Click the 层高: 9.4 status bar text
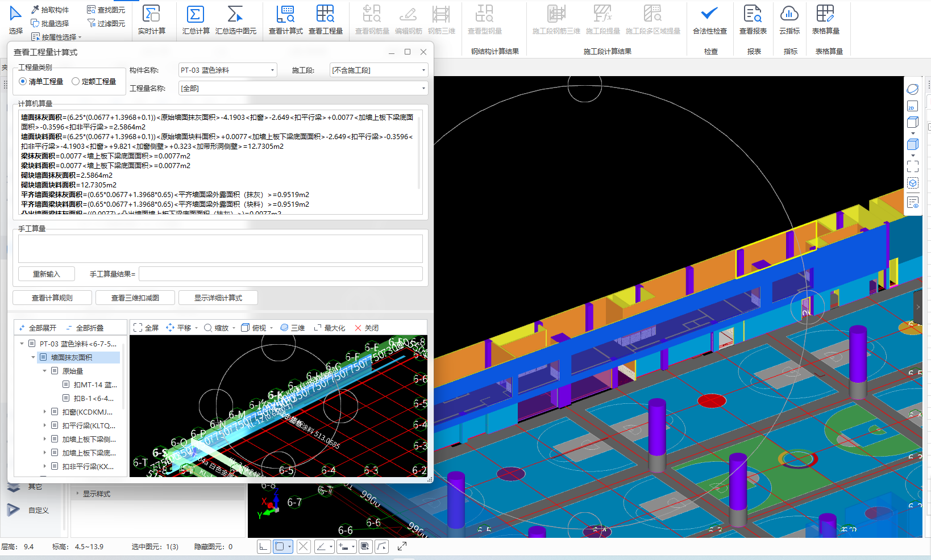Screen dimensions: 931x560 pyautogui.click(x=18, y=546)
